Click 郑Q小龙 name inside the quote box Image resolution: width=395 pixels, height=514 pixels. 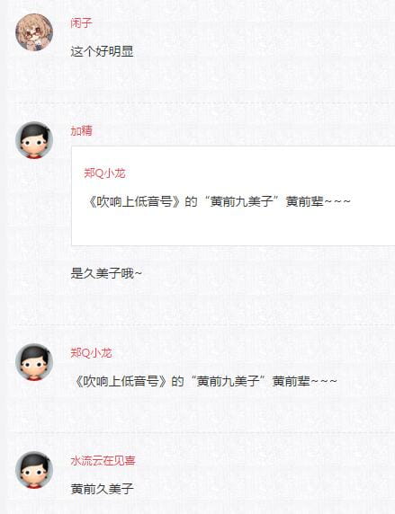(104, 173)
